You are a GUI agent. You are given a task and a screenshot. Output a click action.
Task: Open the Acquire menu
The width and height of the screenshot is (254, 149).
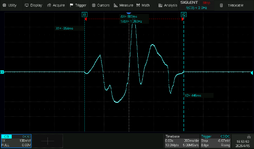point(56,5)
